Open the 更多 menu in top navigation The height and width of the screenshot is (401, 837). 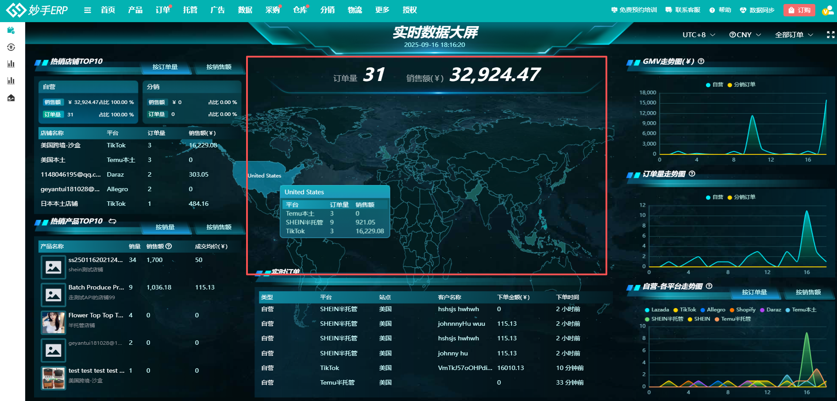click(x=382, y=10)
